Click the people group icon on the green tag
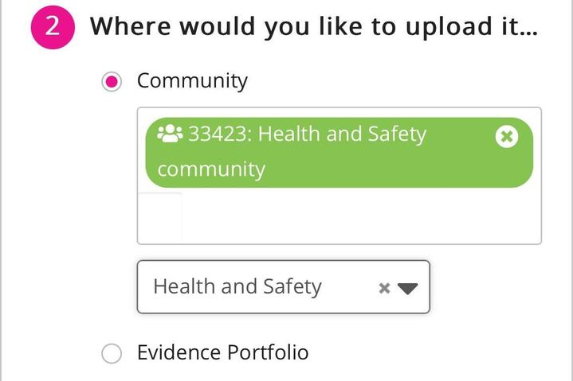 (x=170, y=134)
